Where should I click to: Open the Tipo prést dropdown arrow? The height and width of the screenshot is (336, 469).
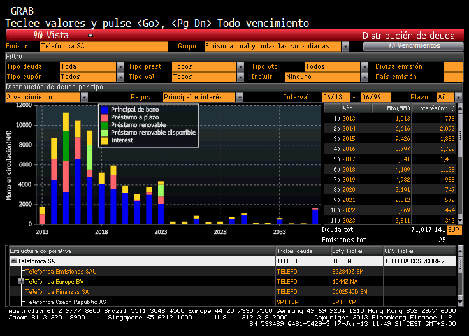point(240,66)
